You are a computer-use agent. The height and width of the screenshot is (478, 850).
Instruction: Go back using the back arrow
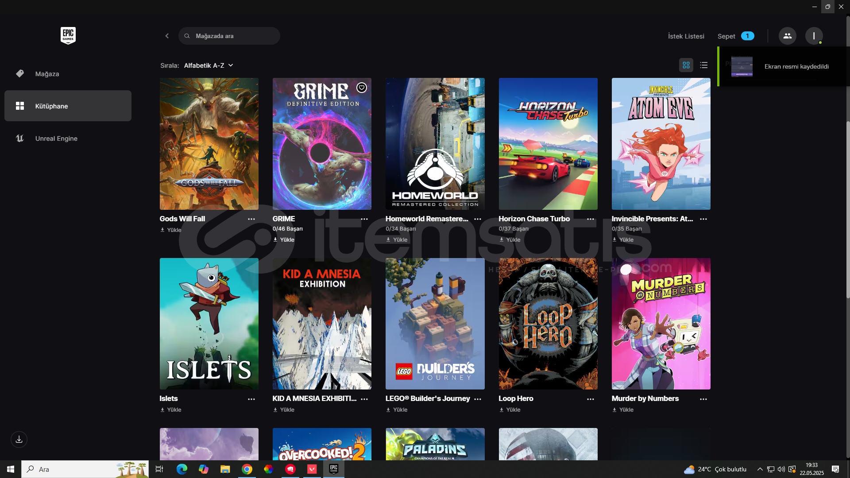click(x=167, y=36)
